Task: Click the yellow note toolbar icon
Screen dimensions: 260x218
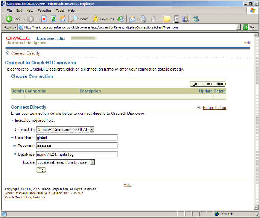Action: 167,19
